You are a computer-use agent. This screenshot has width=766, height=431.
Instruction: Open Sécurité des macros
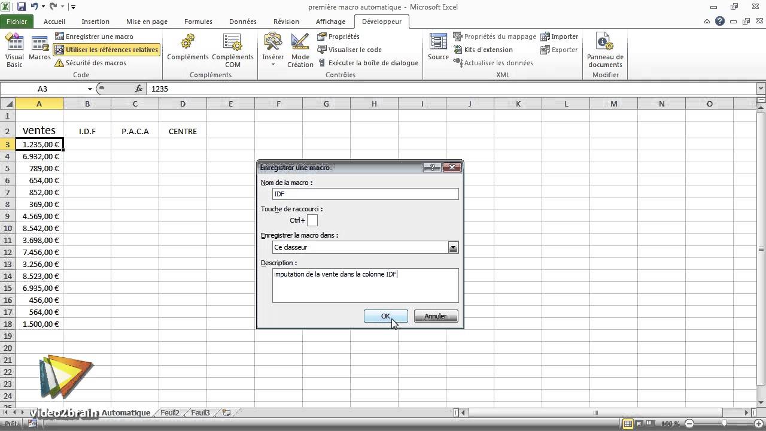click(90, 63)
